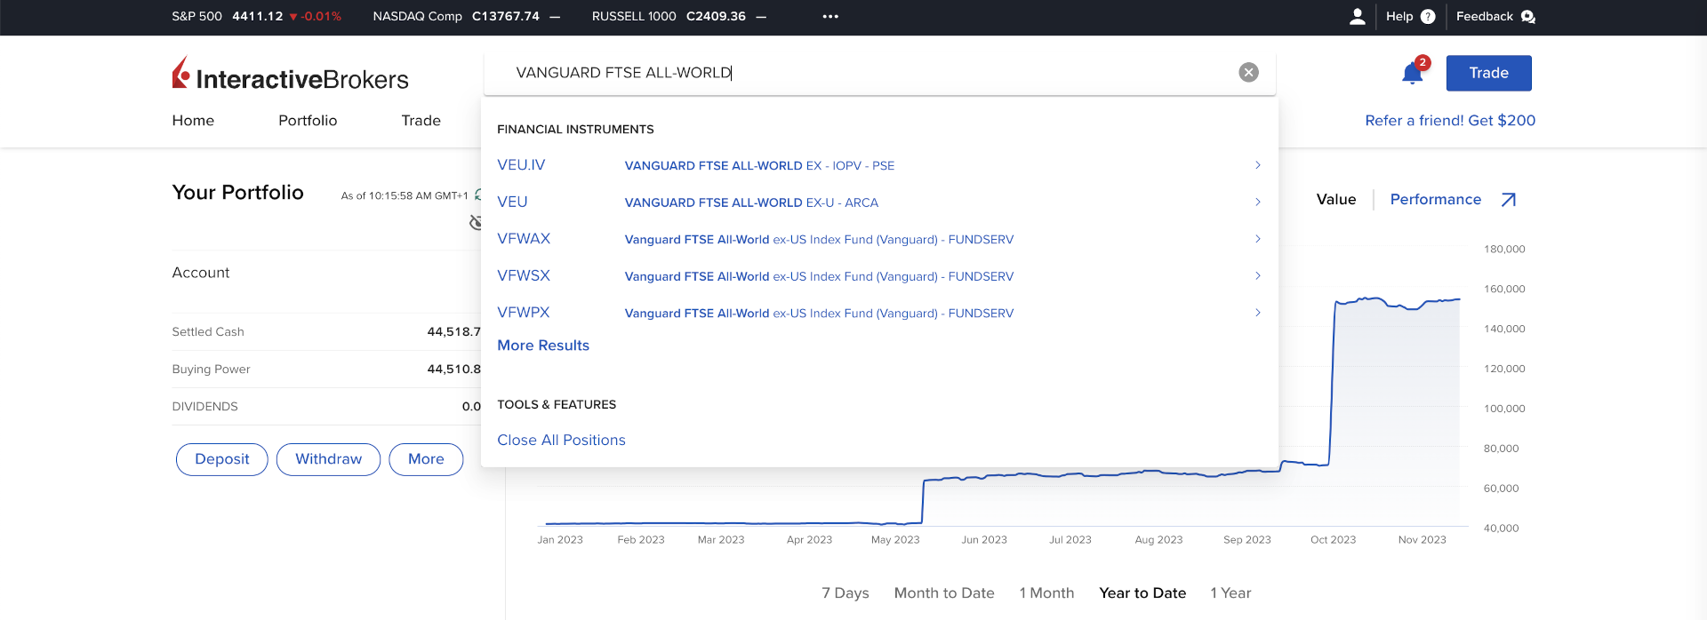Open the expand arrow icon beside Performance
1707x620 pixels.
click(1509, 200)
